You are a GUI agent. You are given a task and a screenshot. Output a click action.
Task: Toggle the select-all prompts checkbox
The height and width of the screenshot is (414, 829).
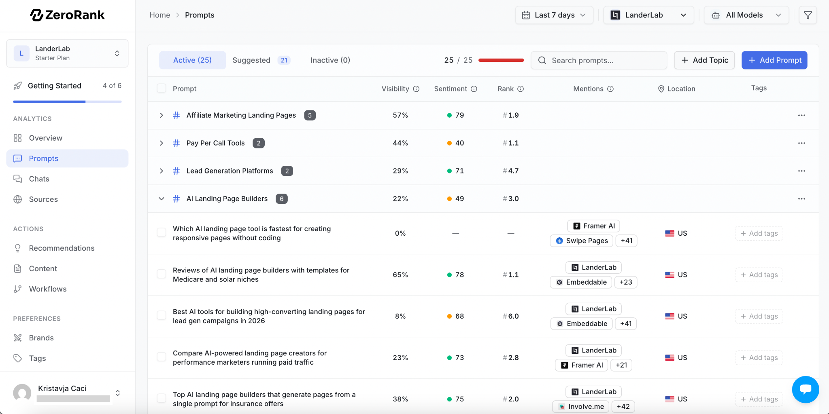tap(162, 89)
